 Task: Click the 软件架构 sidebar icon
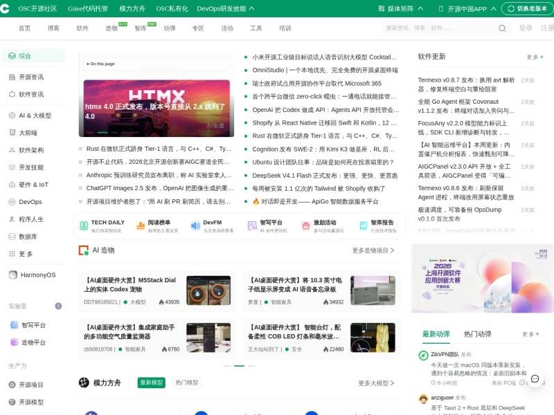coord(12,150)
